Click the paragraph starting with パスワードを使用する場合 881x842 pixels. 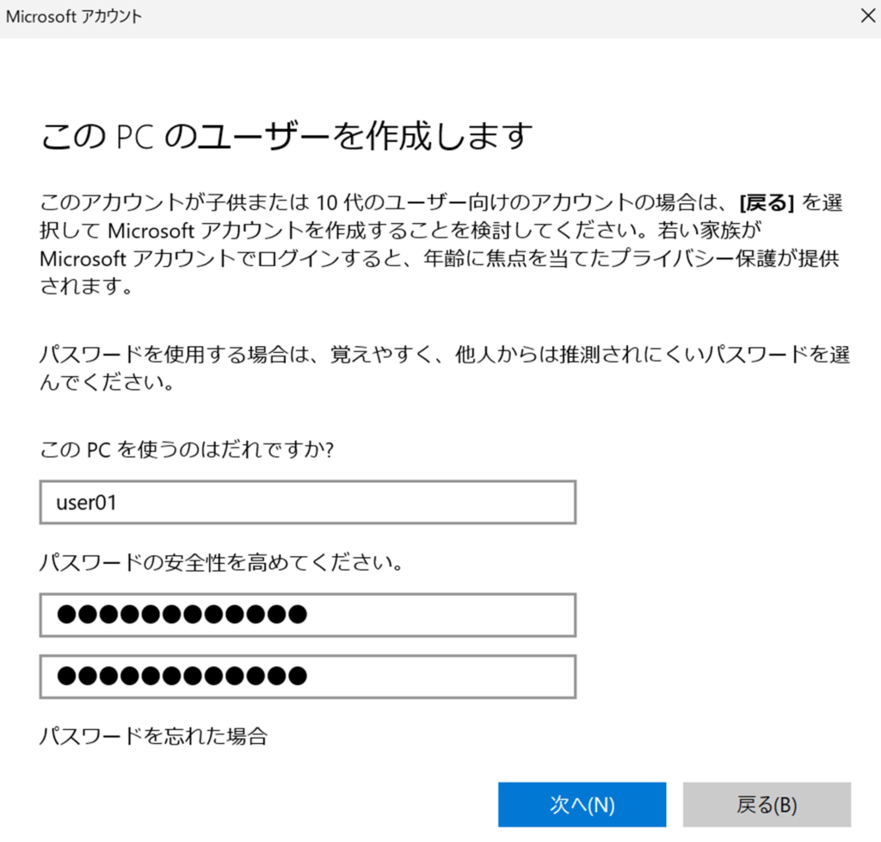439,367
